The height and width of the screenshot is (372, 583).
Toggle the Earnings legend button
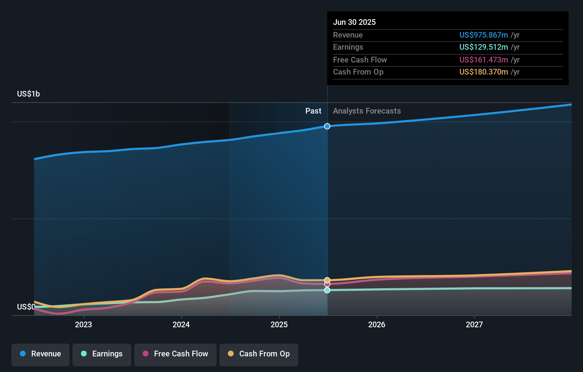(x=102, y=355)
